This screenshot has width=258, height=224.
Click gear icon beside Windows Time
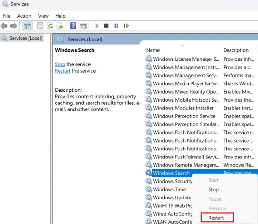(149, 189)
